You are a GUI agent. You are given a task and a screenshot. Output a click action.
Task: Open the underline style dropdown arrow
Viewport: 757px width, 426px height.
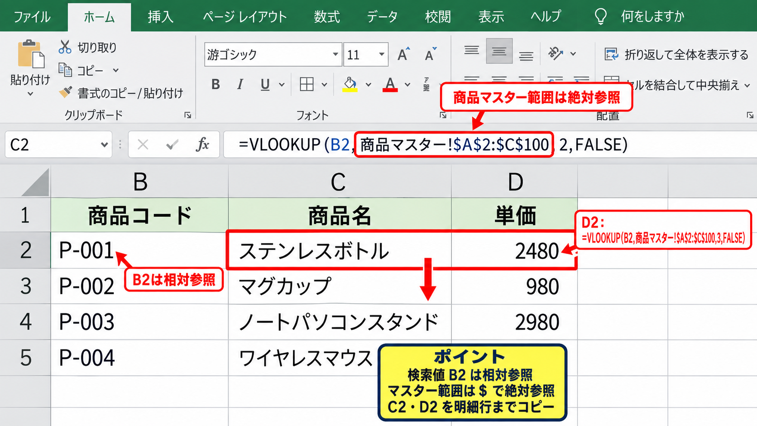[282, 84]
